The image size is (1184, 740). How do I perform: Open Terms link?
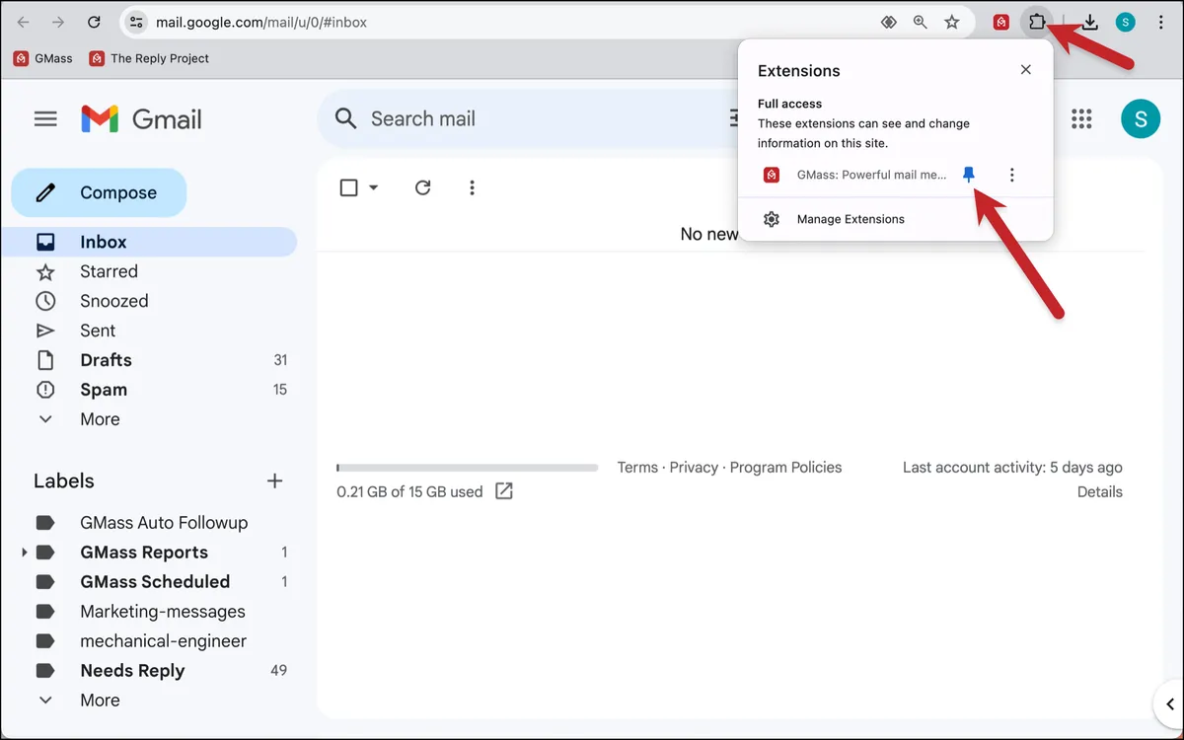[637, 468]
